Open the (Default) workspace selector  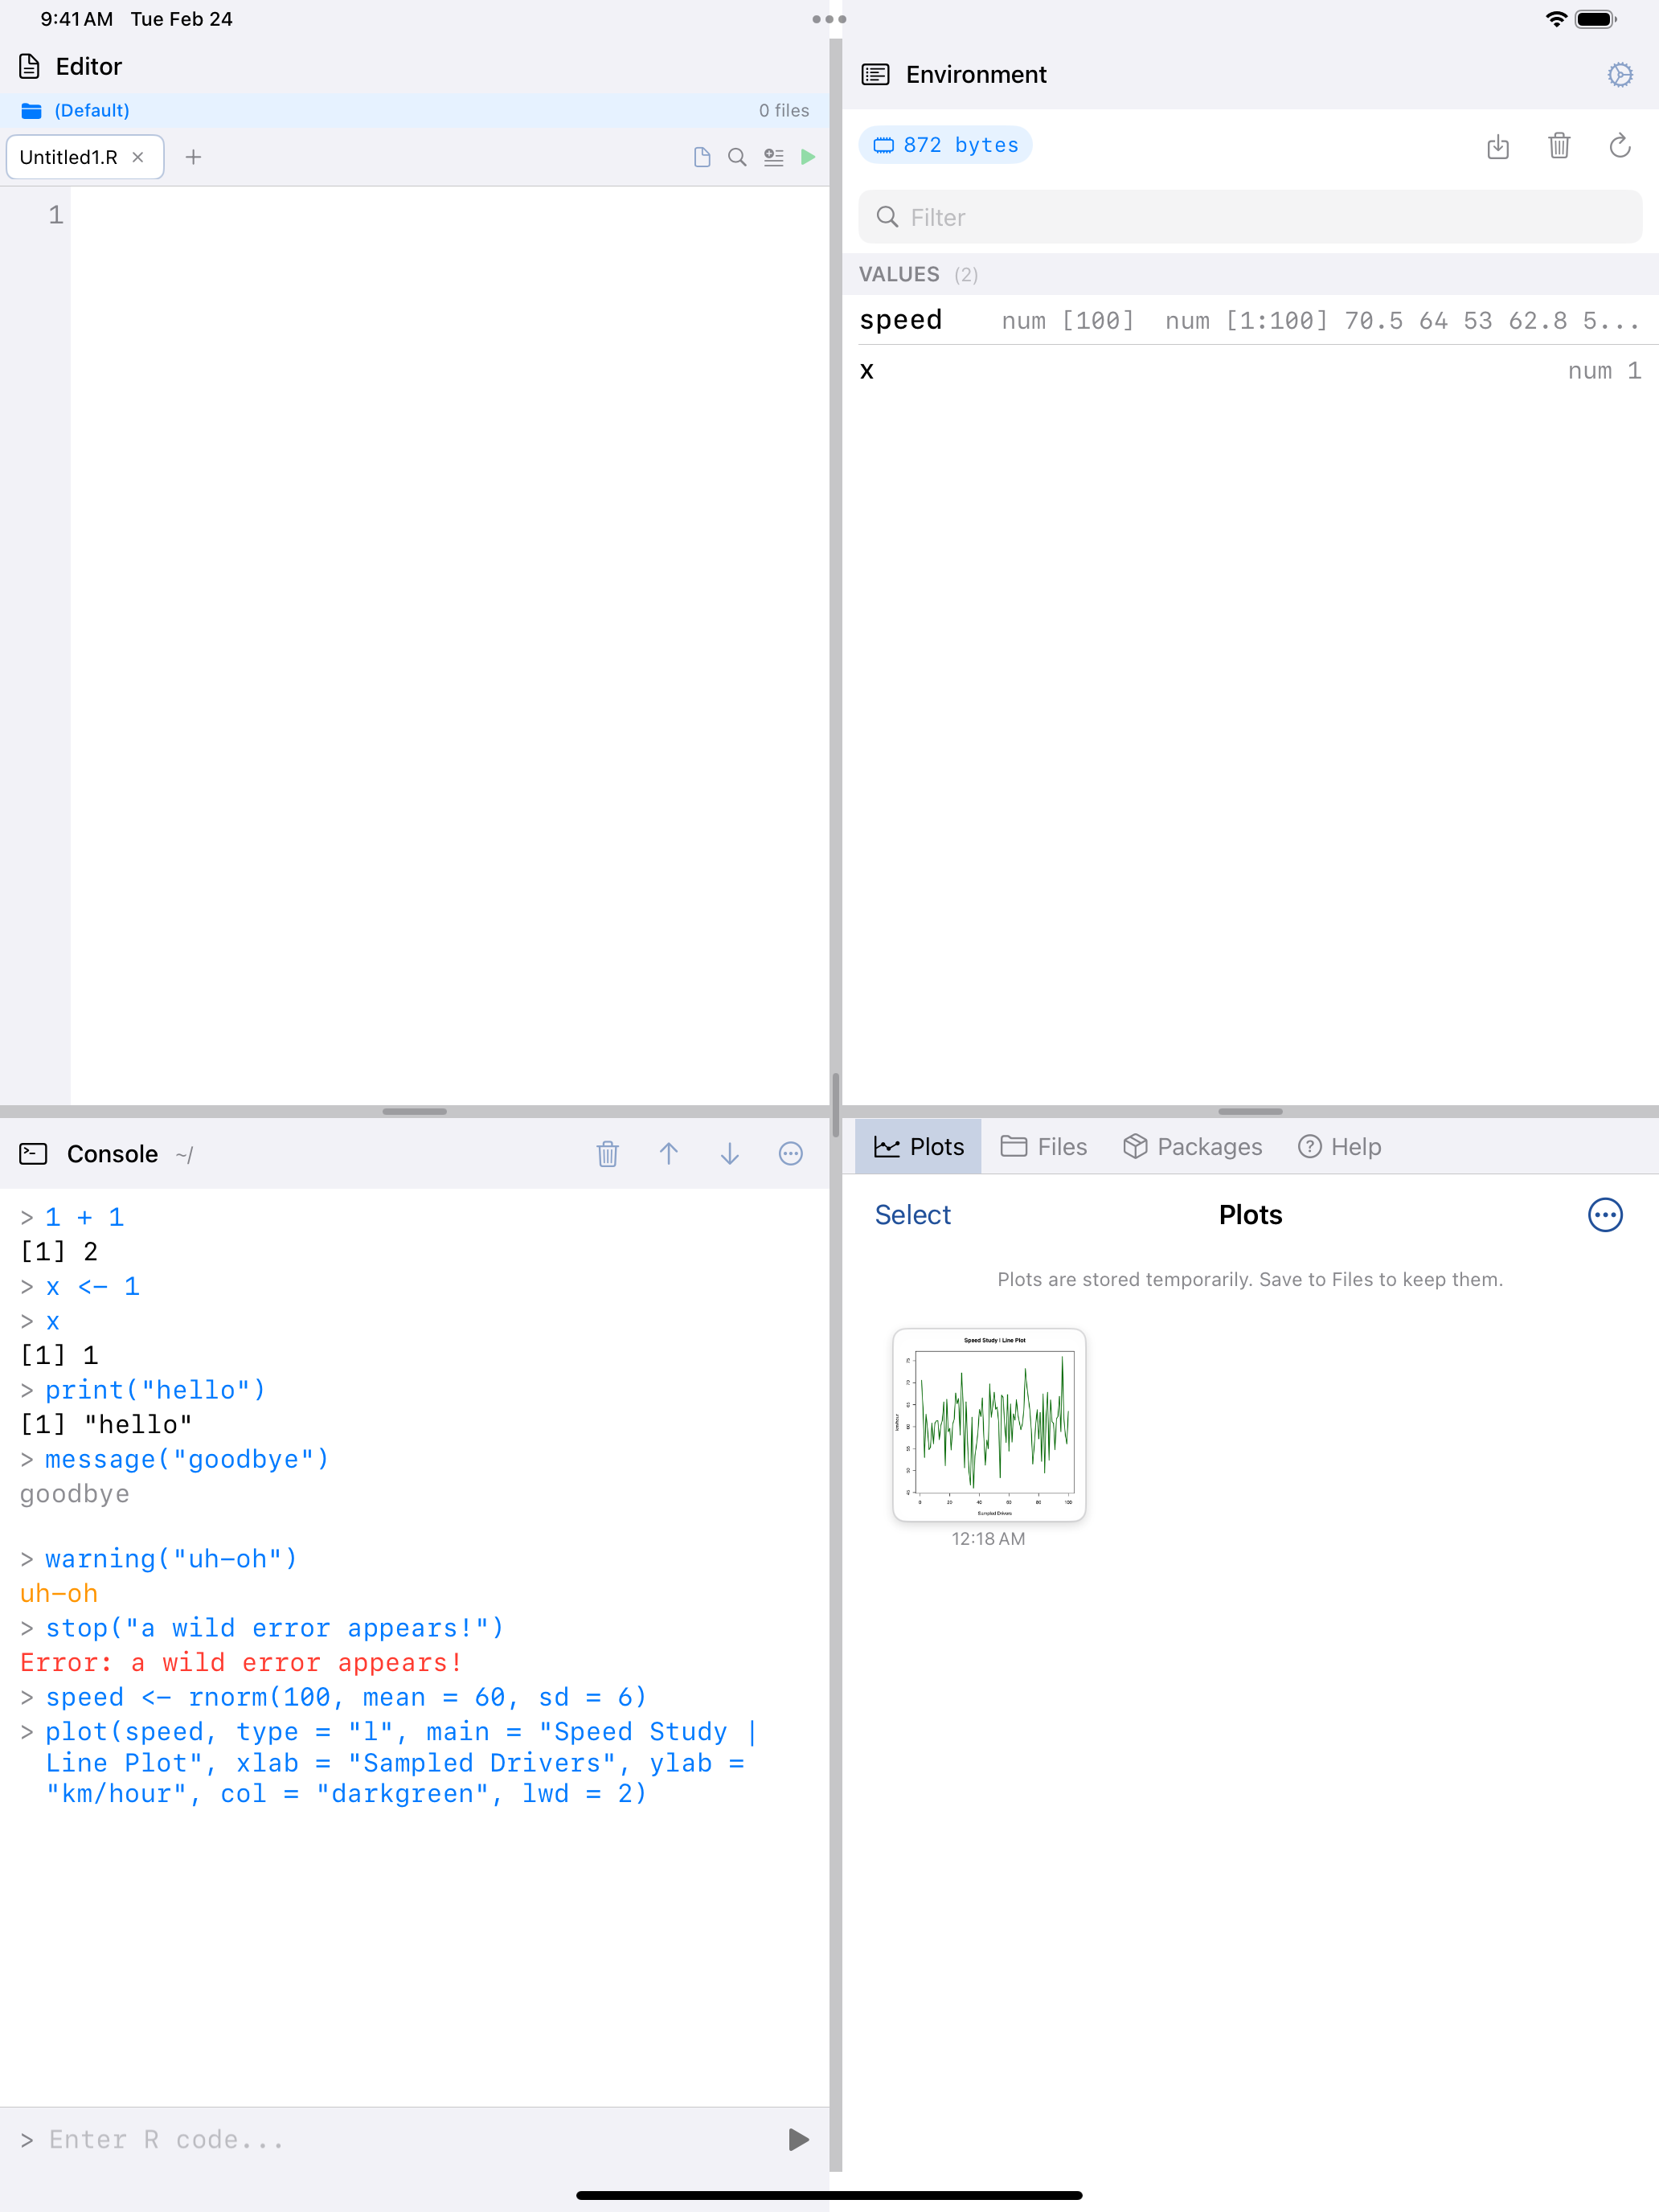pos(92,110)
